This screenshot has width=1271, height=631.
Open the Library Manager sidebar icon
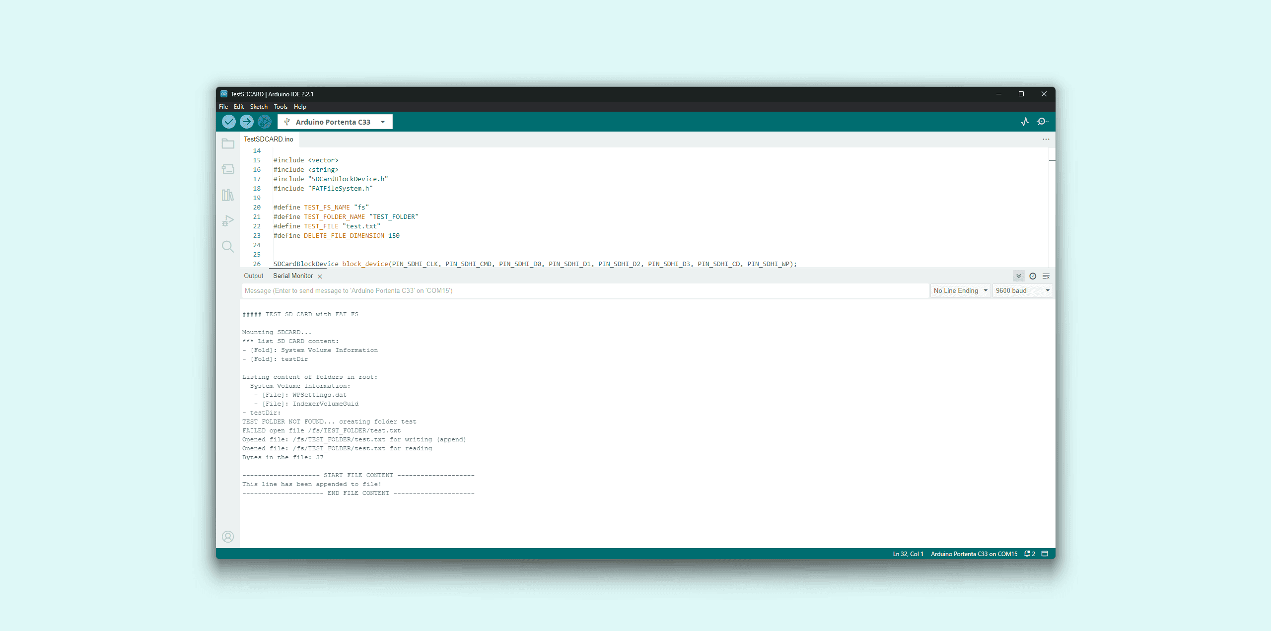point(228,195)
